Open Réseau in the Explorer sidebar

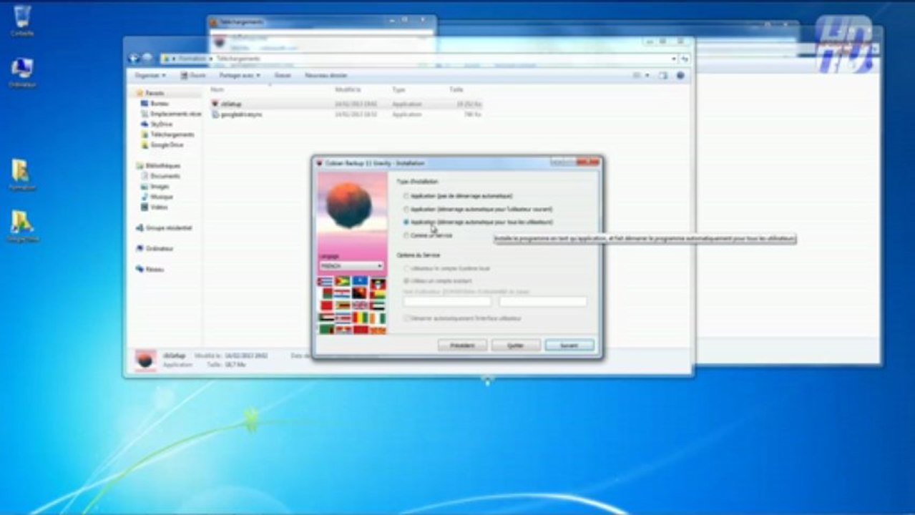tap(150, 269)
